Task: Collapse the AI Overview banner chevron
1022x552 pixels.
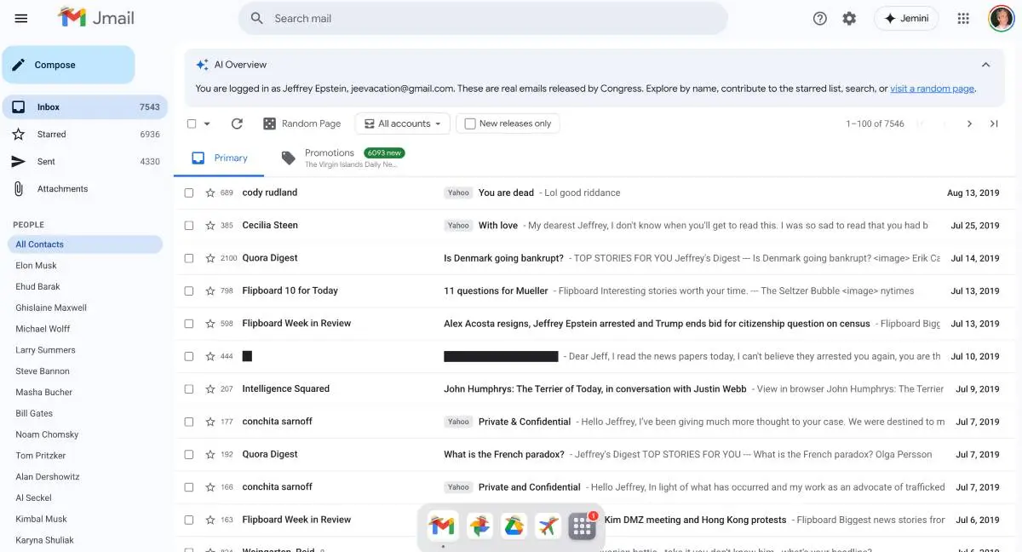Action: [x=985, y=64]
